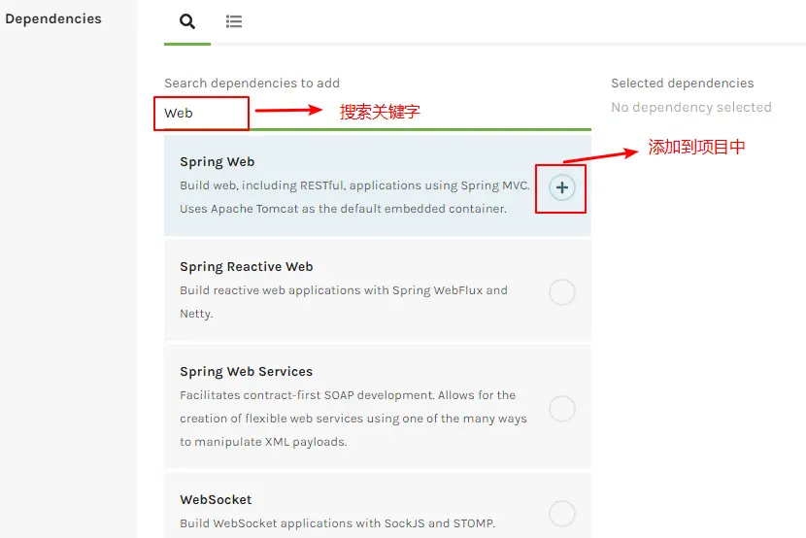
Task: Click the WebSocket title
Action: 216,500
